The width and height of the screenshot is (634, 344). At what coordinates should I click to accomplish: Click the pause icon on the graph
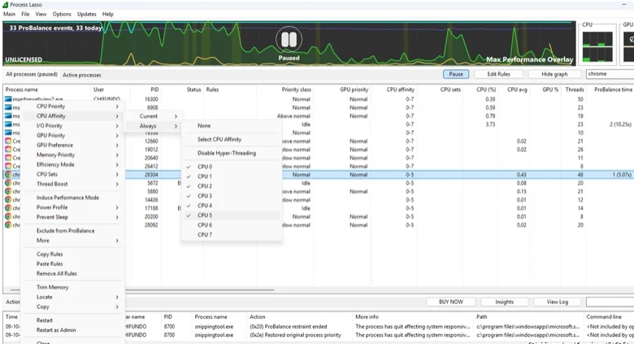point(289,40)
